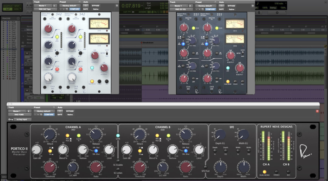Toggle Channel A FF/FB yellow button
This screenshot has height=181, width=328.
coord(50,151)
